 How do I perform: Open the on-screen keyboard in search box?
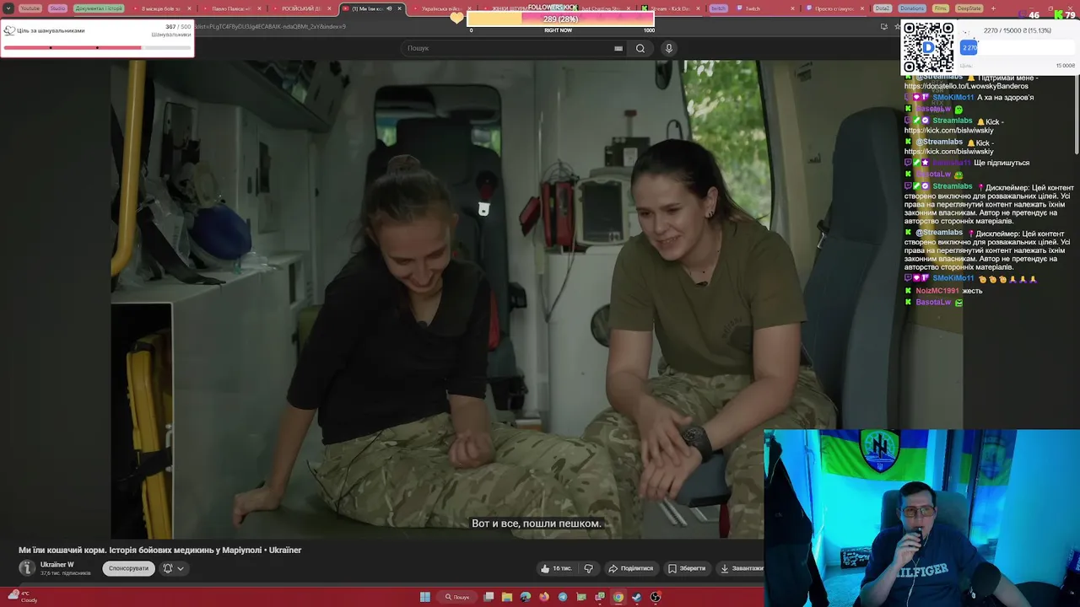pyautogui.click(x=618, y=48)
